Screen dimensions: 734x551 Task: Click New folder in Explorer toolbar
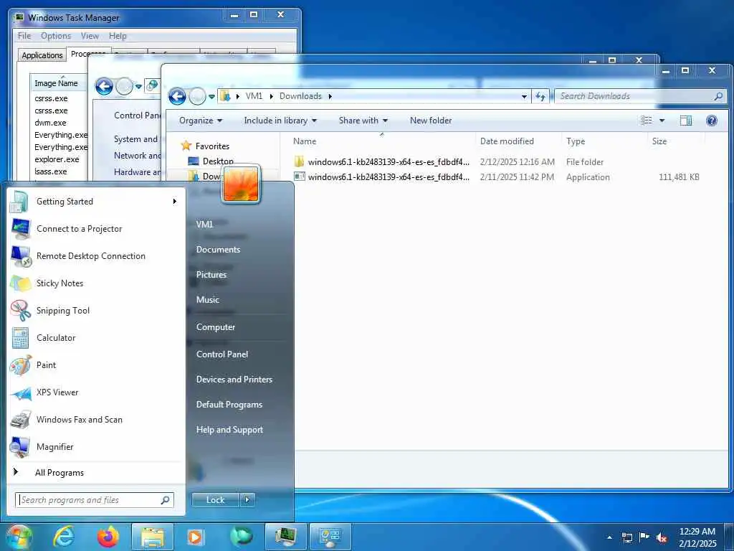pyautogui.click(x=431, y=121)
